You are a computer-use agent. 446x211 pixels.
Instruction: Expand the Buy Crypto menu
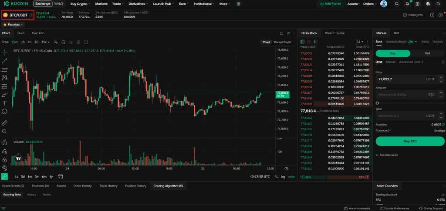click(x=80, y=3)
